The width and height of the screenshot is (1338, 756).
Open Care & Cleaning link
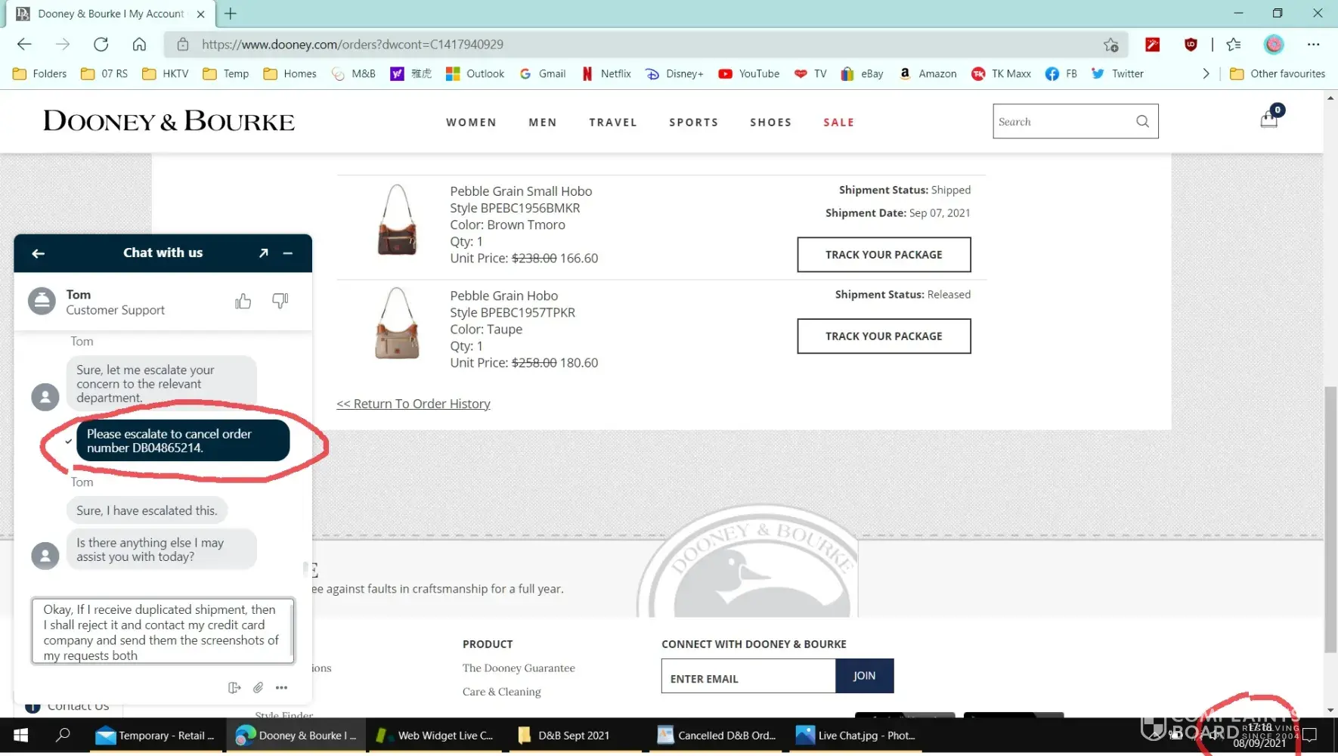[502, 692]
